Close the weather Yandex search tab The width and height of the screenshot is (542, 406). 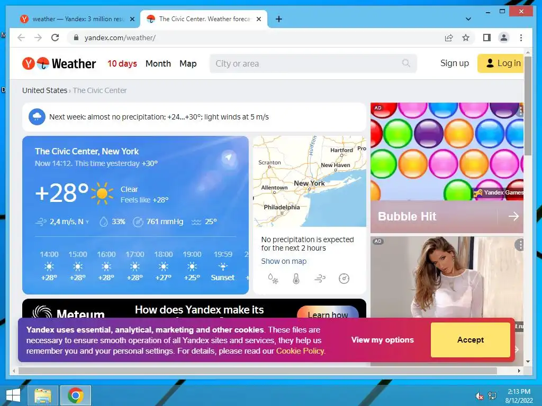pos(132,19)
